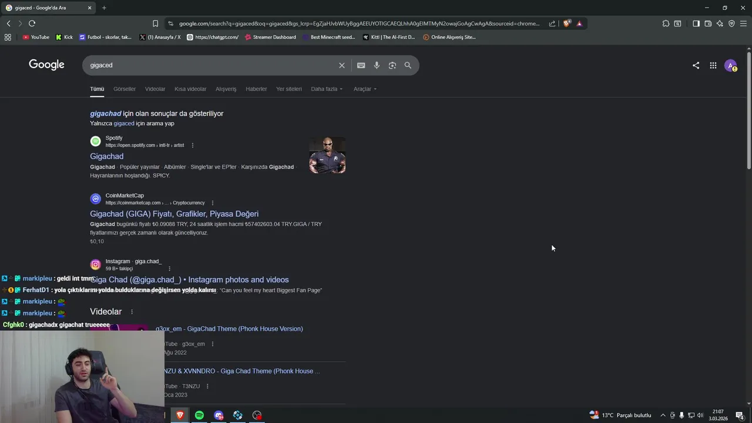Open Brave VPN shield icon
This screenshot has height=423, width=752.
pos(731,23)
